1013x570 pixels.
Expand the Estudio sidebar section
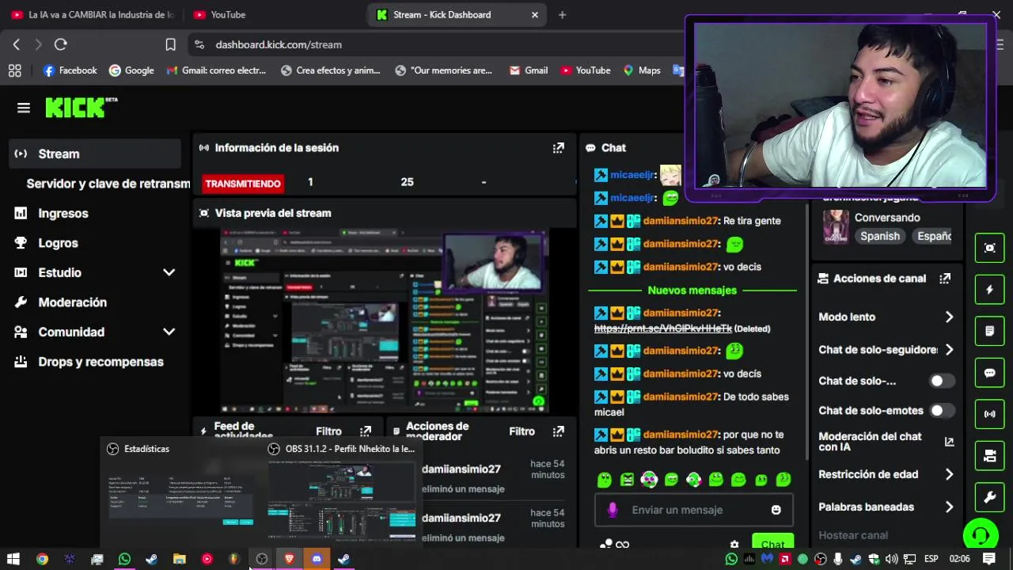click(x=169, y=272)
